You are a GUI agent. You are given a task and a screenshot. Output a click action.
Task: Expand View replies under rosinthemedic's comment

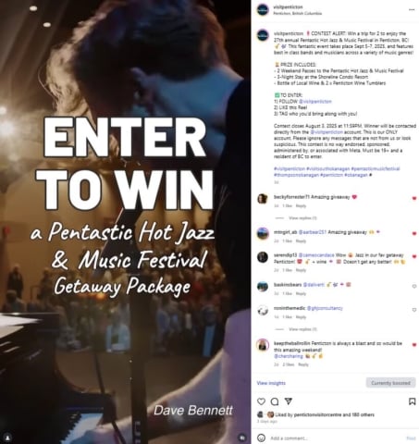point(302,329)
